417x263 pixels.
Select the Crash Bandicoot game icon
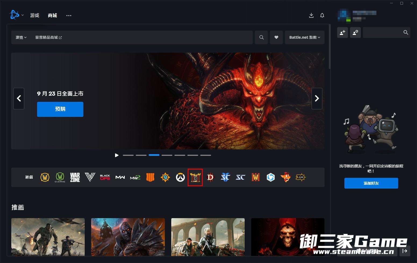click(286, 177)
